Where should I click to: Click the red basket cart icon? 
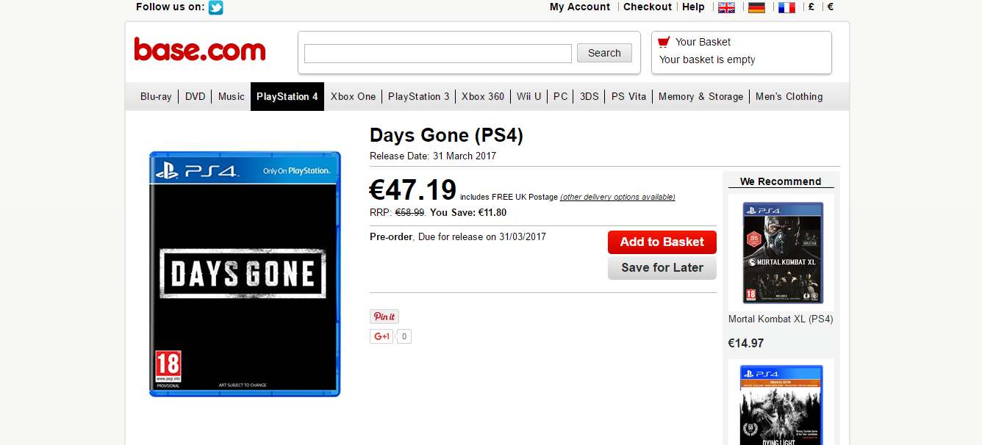tap(664, 42)
